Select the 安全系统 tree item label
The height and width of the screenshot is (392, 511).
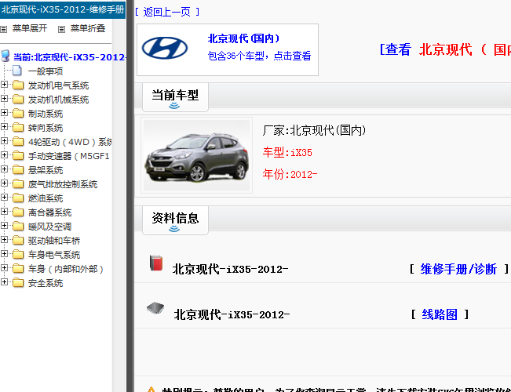point(46,283)
